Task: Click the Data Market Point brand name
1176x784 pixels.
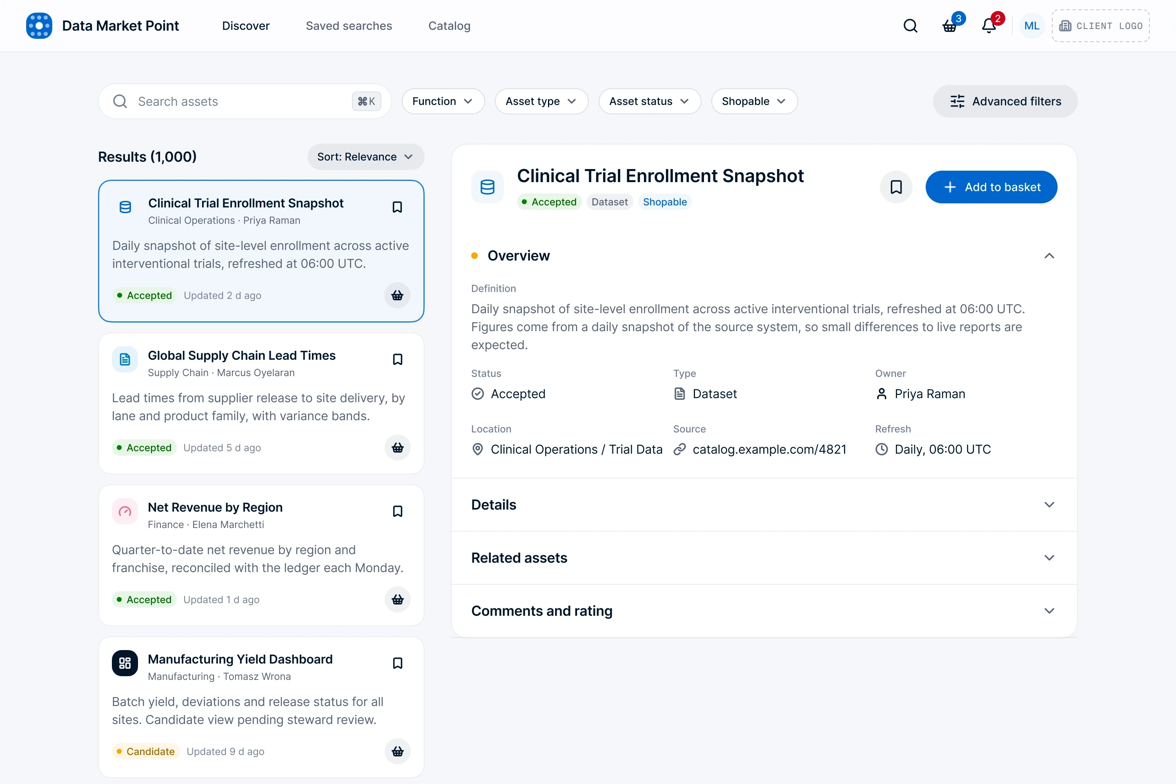Action: point(120,25)
